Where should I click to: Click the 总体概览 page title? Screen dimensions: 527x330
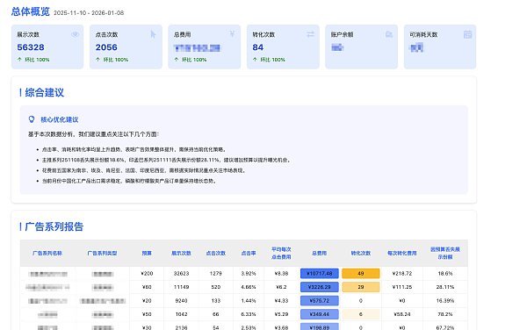[30, 11]
